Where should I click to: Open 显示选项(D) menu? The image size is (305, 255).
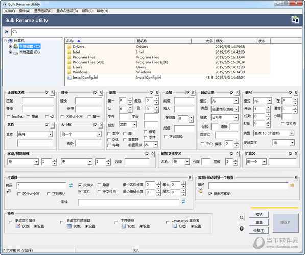click(43, 11)
